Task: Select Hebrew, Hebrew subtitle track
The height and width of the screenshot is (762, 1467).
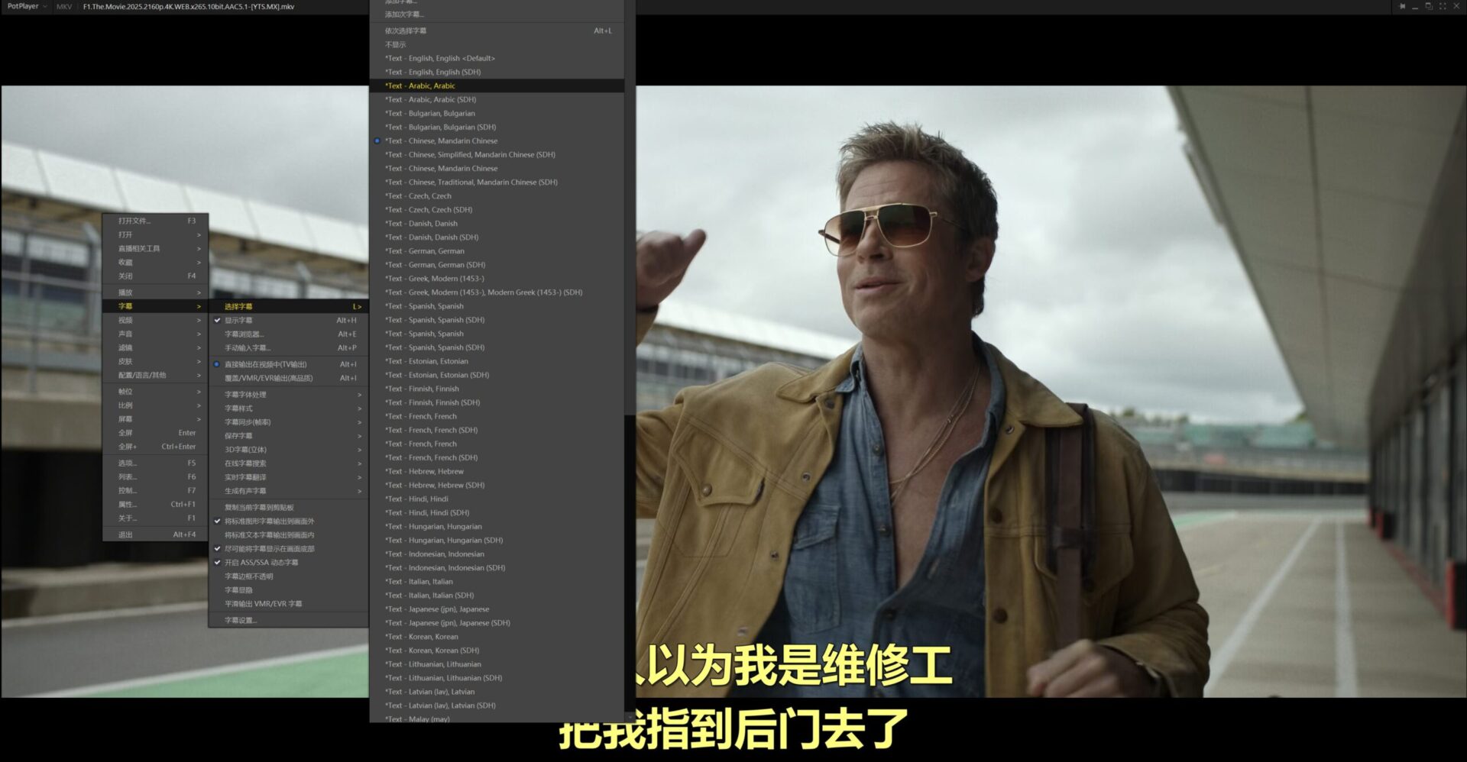Action: coord(497,471)
